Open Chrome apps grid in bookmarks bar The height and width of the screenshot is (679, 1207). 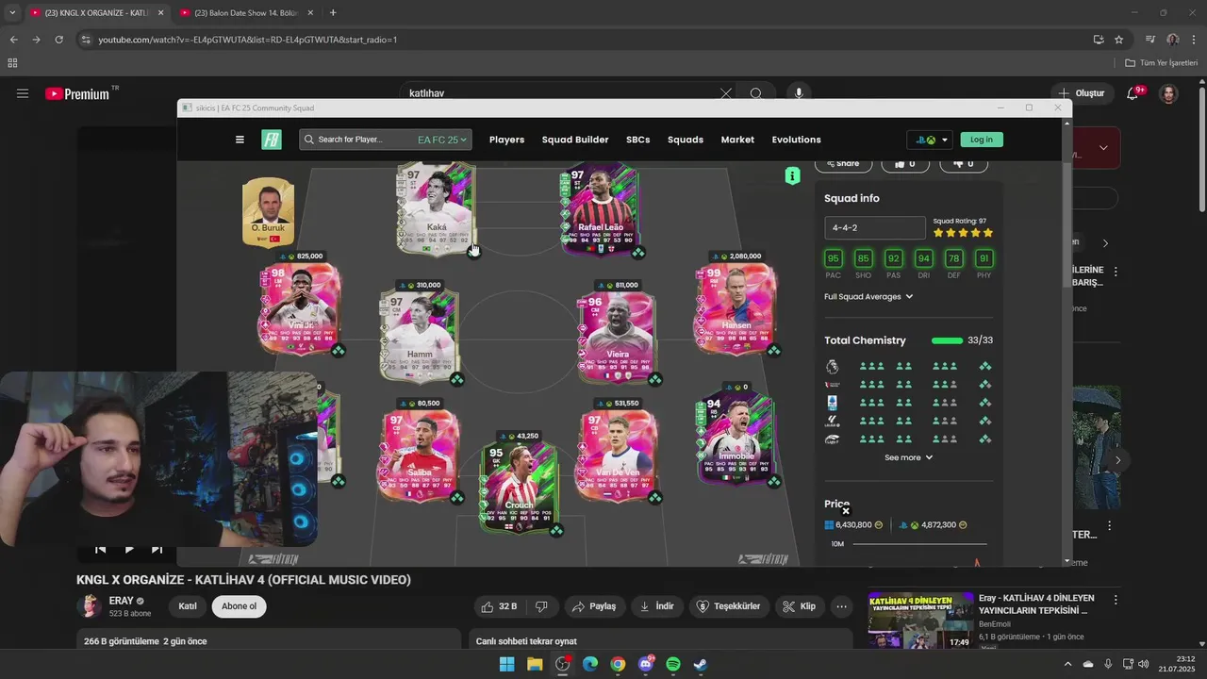click(12, 63)
